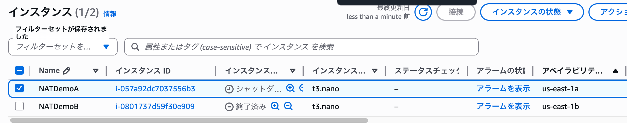Click zoom-out filter icon for NATDemoB state
This screenshot has height=123, width=627.
[288, 106]
